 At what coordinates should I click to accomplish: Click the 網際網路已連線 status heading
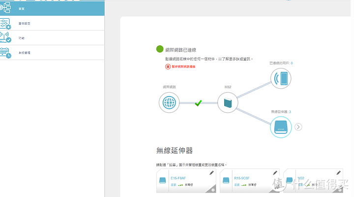coord(180,50)
